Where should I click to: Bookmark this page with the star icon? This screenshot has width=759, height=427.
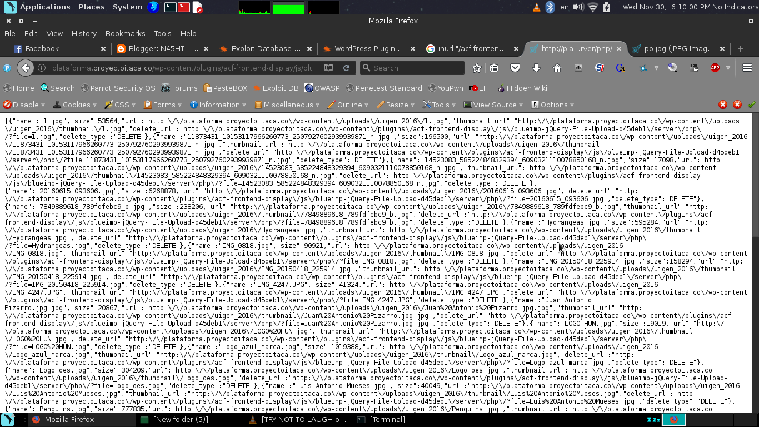(x=476, y=67)
